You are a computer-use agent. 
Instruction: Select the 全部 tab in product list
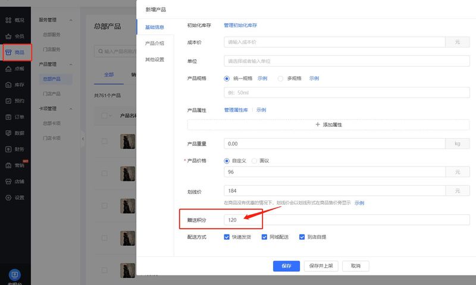pyautogui.click(x=109, y=74)
